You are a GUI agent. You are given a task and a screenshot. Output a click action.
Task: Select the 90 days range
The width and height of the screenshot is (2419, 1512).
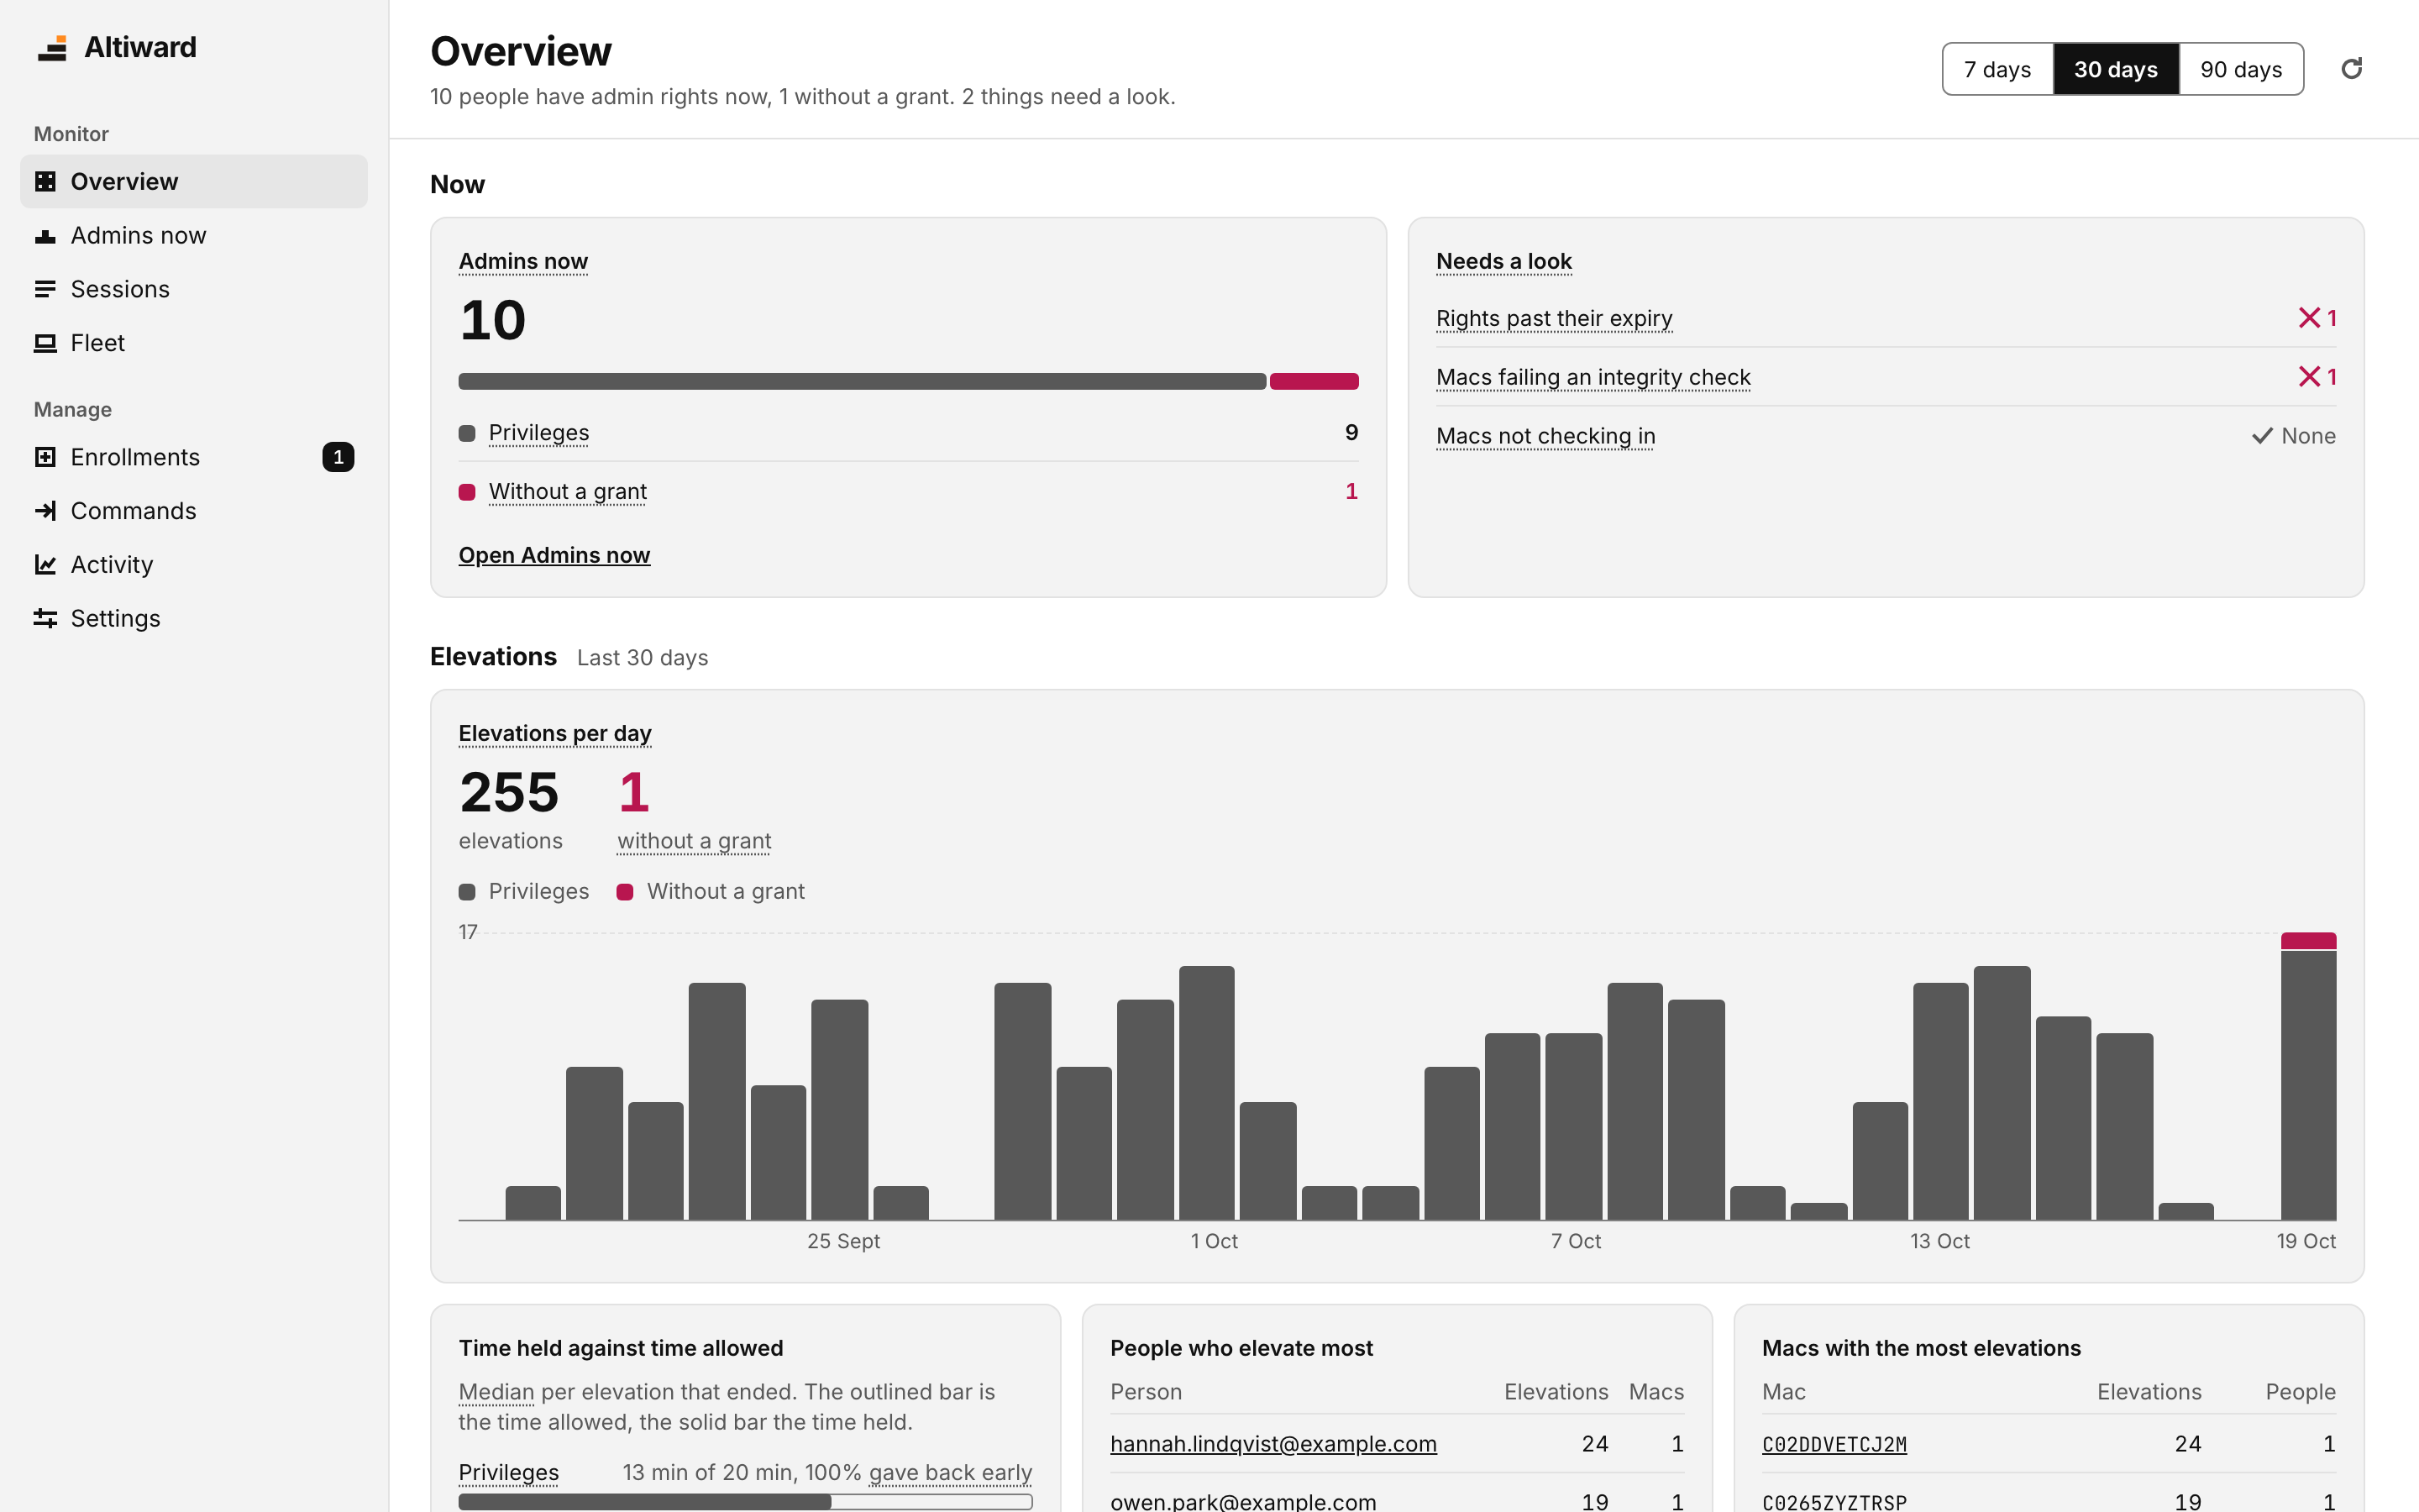2241,69
